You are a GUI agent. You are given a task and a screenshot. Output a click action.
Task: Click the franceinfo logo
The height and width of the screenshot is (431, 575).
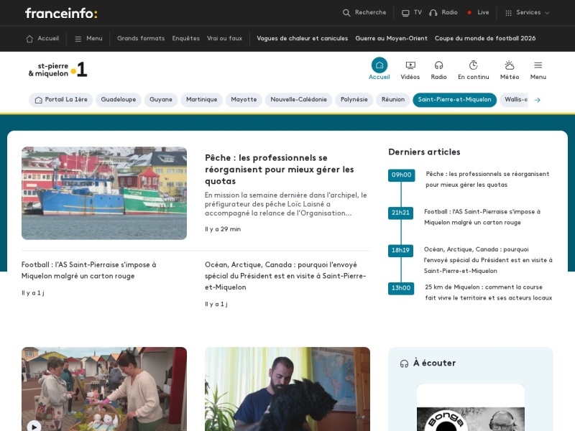pyautogui.click(x=61, y=13)
